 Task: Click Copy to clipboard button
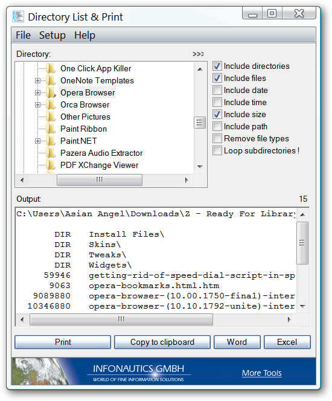(x=162, y=342)
